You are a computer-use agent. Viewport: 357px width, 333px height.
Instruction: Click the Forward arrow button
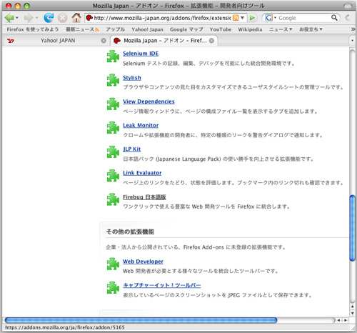click(x=29, y=18)
